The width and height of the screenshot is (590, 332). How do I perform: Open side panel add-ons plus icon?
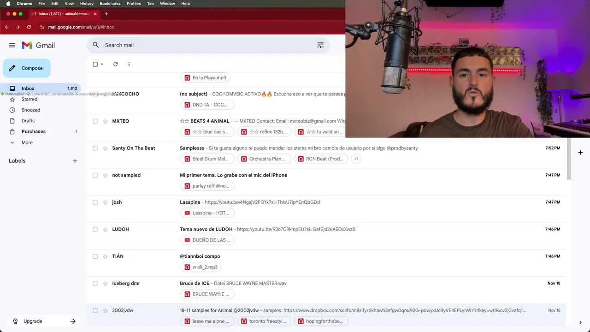pos(580,152)
